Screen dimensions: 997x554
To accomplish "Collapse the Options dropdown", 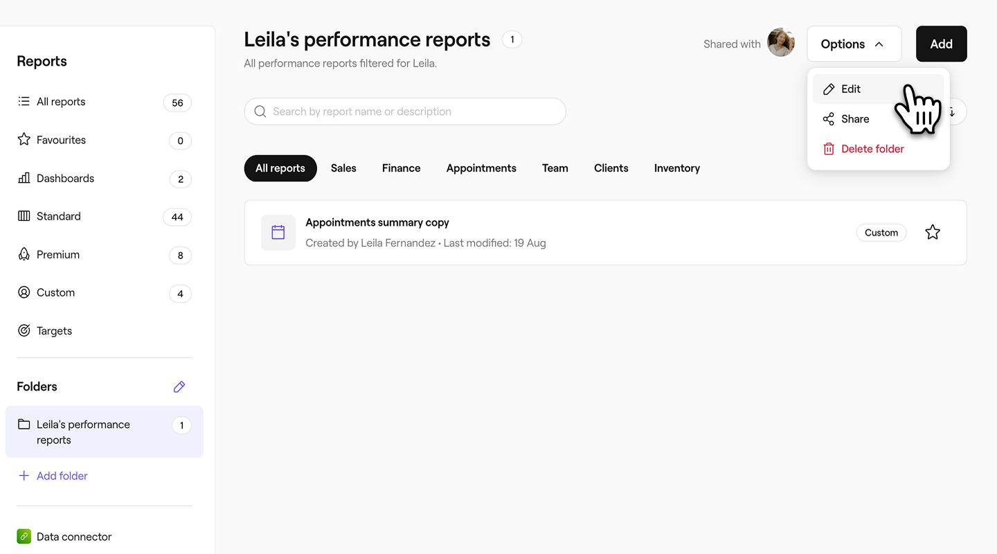I will 854,44.
